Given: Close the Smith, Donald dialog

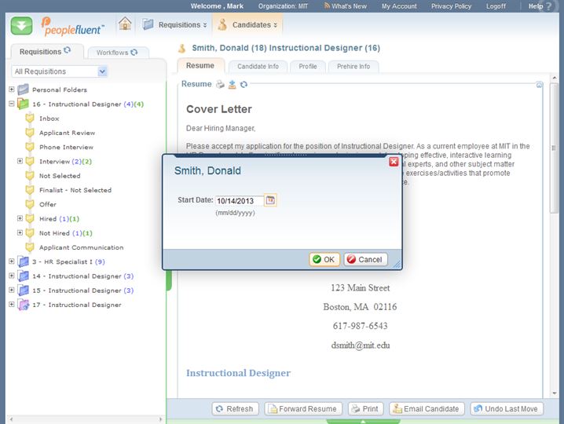Looking at the screenshot, I should click(394, 162).
